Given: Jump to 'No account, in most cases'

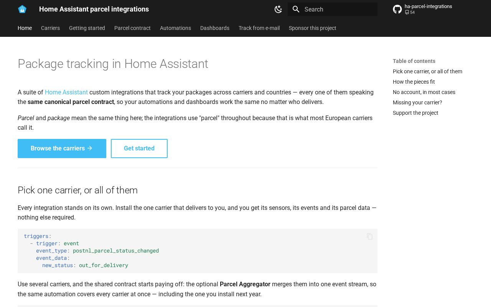Looking at the screenshot, I should [x=424, y=92].
